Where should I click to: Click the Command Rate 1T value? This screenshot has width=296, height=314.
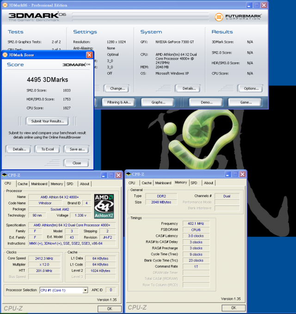click(x=196, y=266)
